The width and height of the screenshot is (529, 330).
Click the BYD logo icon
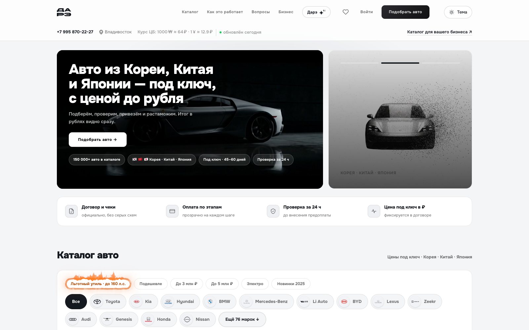pyautogui.click(x=344, y=302)
